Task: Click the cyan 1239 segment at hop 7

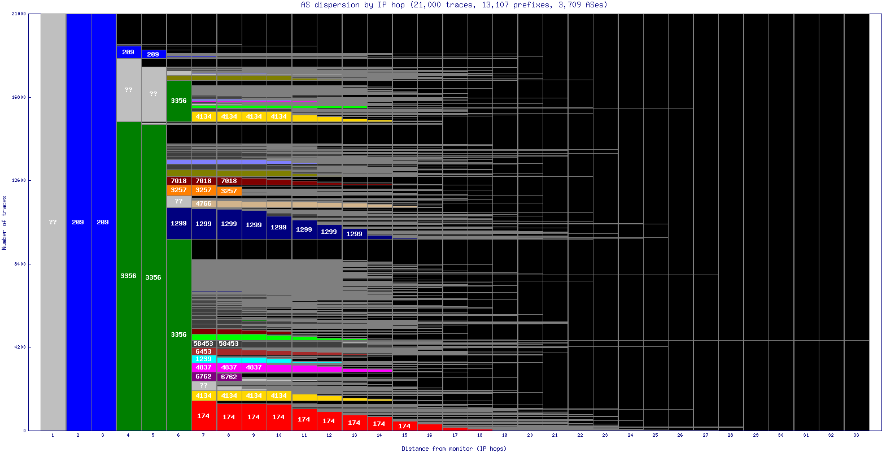Action: click(x=204, y=359)
